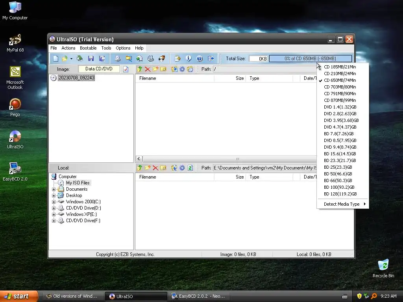
Task: Click the image pane horizontal scrollbar thumb
Action: coord(229,159)
